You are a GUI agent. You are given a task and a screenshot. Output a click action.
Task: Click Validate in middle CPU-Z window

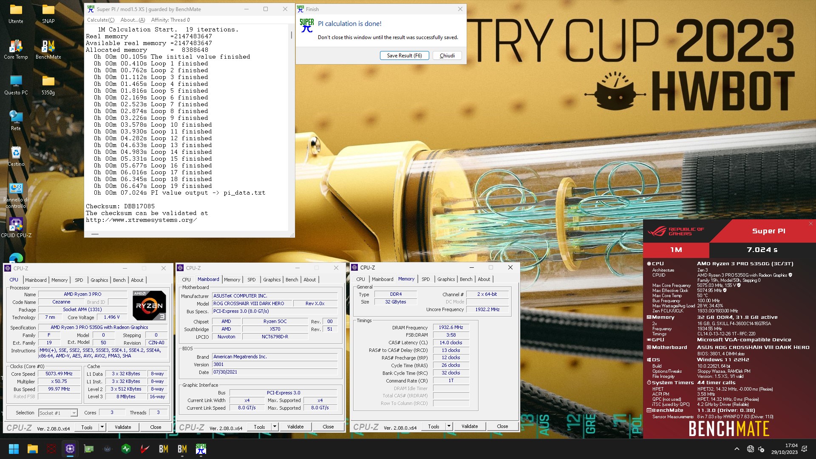pyautogui.click(x=295, y=427)
